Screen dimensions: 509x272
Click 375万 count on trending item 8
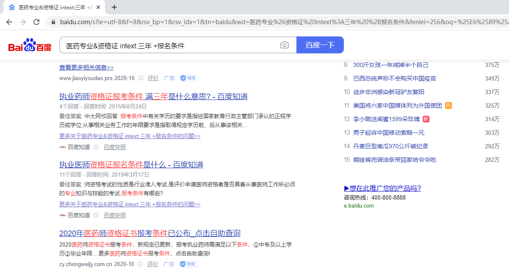(492, 65)
